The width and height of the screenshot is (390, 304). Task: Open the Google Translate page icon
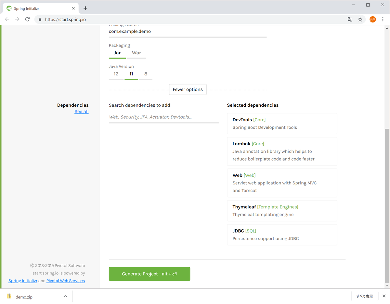point(350,20)
